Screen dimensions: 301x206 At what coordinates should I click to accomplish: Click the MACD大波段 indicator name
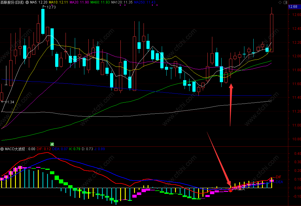click(15, 149)
